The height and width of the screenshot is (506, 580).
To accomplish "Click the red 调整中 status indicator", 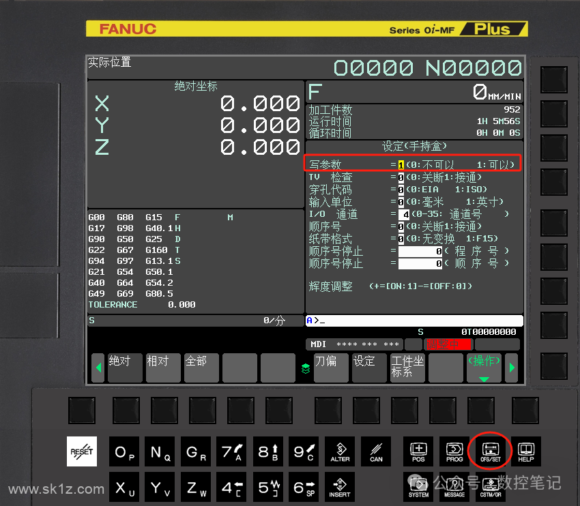I will point(448,344).
